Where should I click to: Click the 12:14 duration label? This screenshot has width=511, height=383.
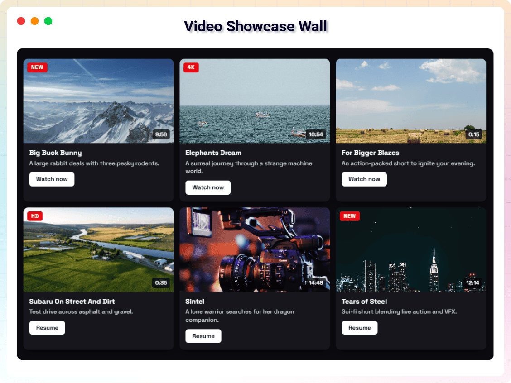point(472,282)
